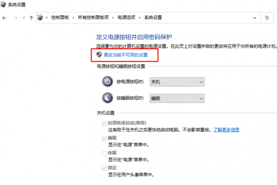Enable the 休眠 checkbox
The image size is (277, 185).
pyautogui.click(x=104, y=153)
